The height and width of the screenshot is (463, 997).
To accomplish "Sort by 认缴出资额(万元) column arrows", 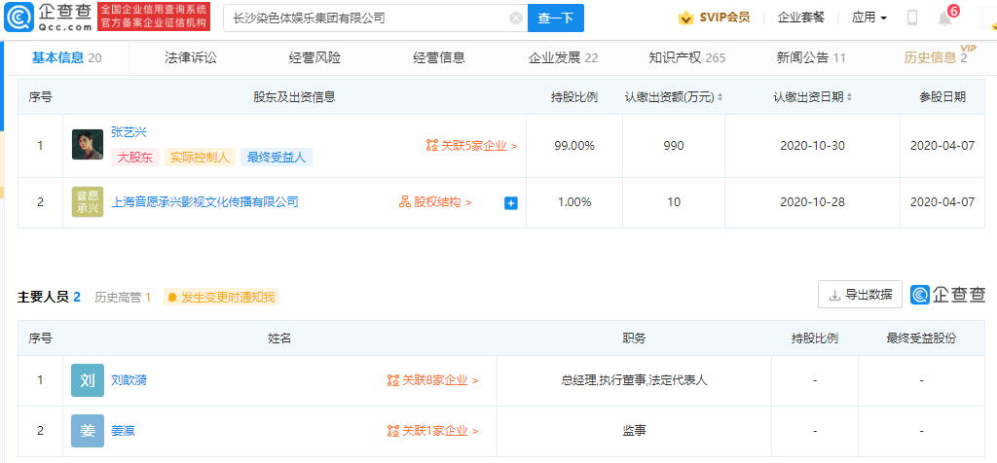I will pyautogui.click(x=721, y=97).
